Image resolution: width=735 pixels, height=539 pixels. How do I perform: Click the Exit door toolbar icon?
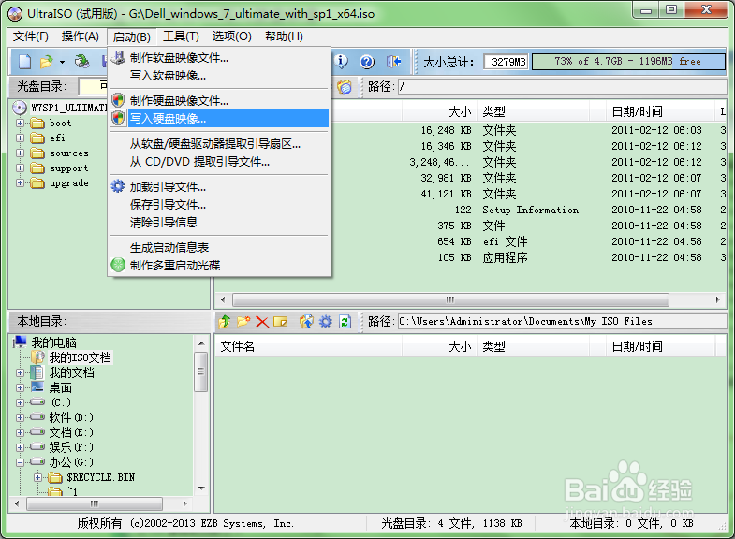(394, 62)
